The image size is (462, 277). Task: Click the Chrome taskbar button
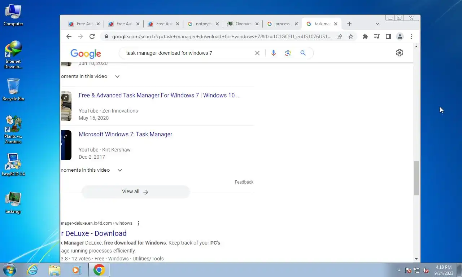[x=99, y=270]
